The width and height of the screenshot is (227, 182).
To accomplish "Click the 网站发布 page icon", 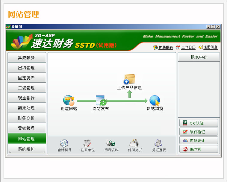I will (101, 100).
